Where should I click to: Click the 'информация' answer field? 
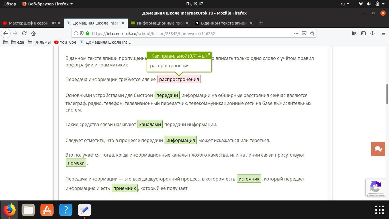(181, 140)
